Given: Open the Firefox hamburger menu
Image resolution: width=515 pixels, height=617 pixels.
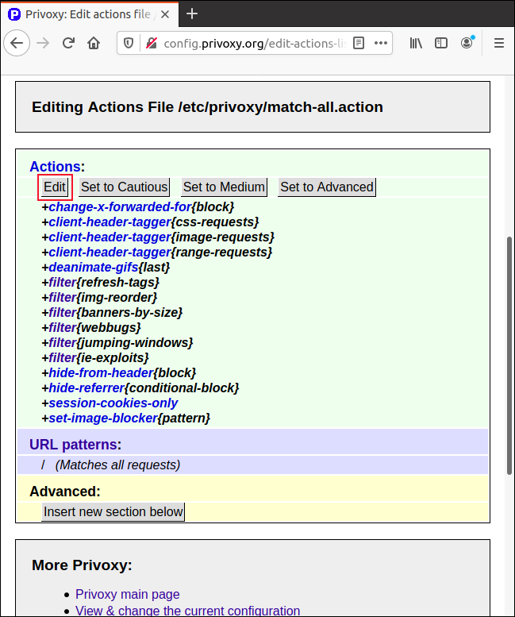Looking at the screenshot, I should click(498, 43).
